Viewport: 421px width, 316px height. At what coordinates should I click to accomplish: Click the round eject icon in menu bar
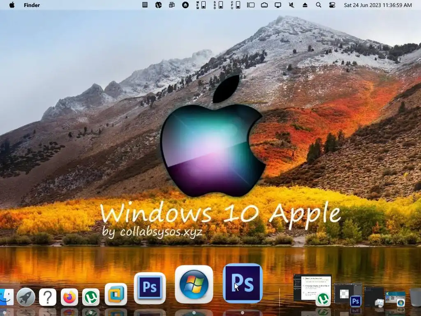point(185,5)
